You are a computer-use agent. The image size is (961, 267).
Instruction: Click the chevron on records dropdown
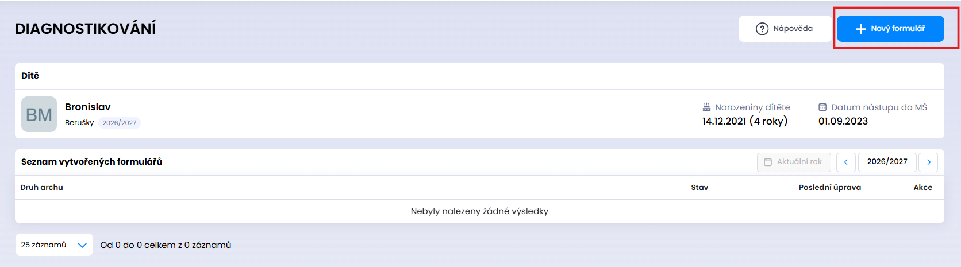(x=82, y=245)
